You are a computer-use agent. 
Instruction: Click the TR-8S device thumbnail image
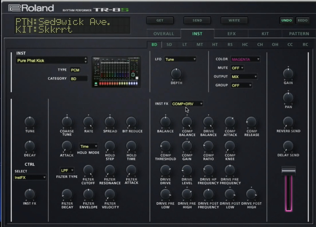point(116,72)
